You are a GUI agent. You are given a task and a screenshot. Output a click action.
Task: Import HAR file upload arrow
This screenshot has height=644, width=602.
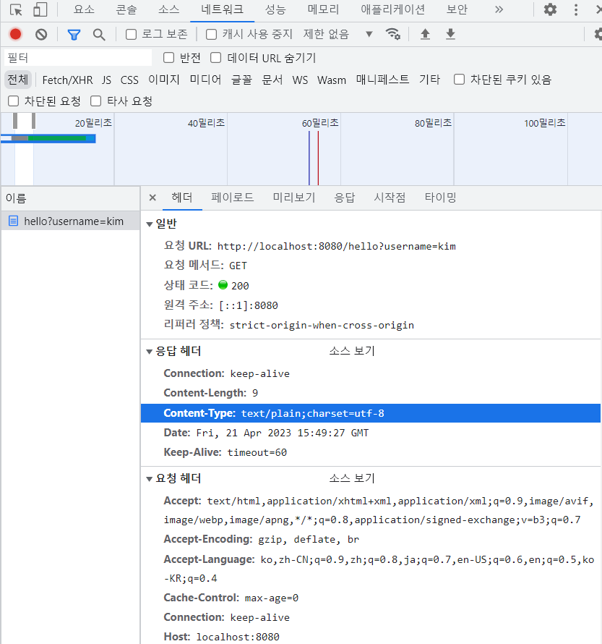coord(425,34)
